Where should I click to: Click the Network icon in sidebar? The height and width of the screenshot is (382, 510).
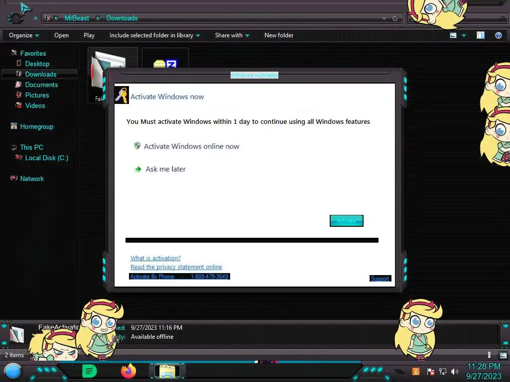(13, 178)
